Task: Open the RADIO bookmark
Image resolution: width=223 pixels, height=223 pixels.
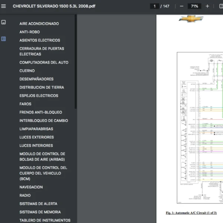Action: coord(25,195)
